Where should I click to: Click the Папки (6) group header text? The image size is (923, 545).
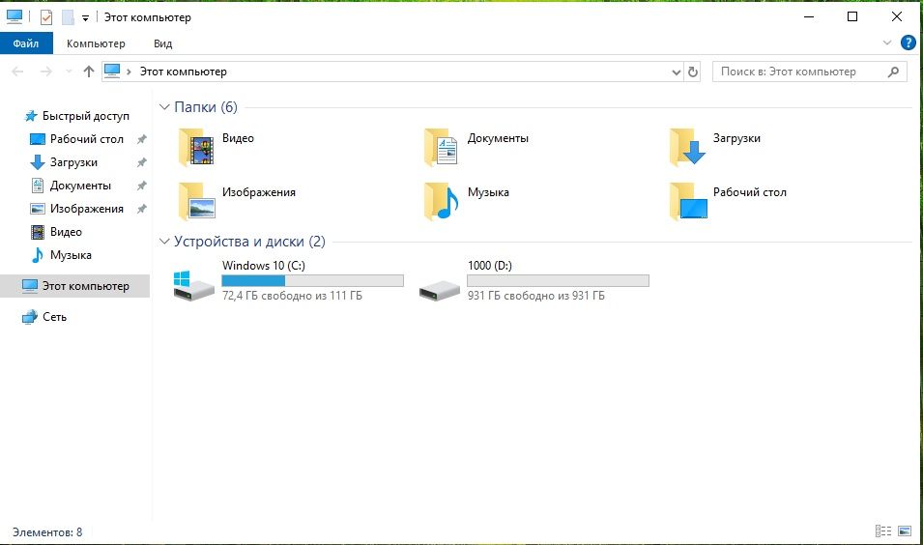point(206,107)
